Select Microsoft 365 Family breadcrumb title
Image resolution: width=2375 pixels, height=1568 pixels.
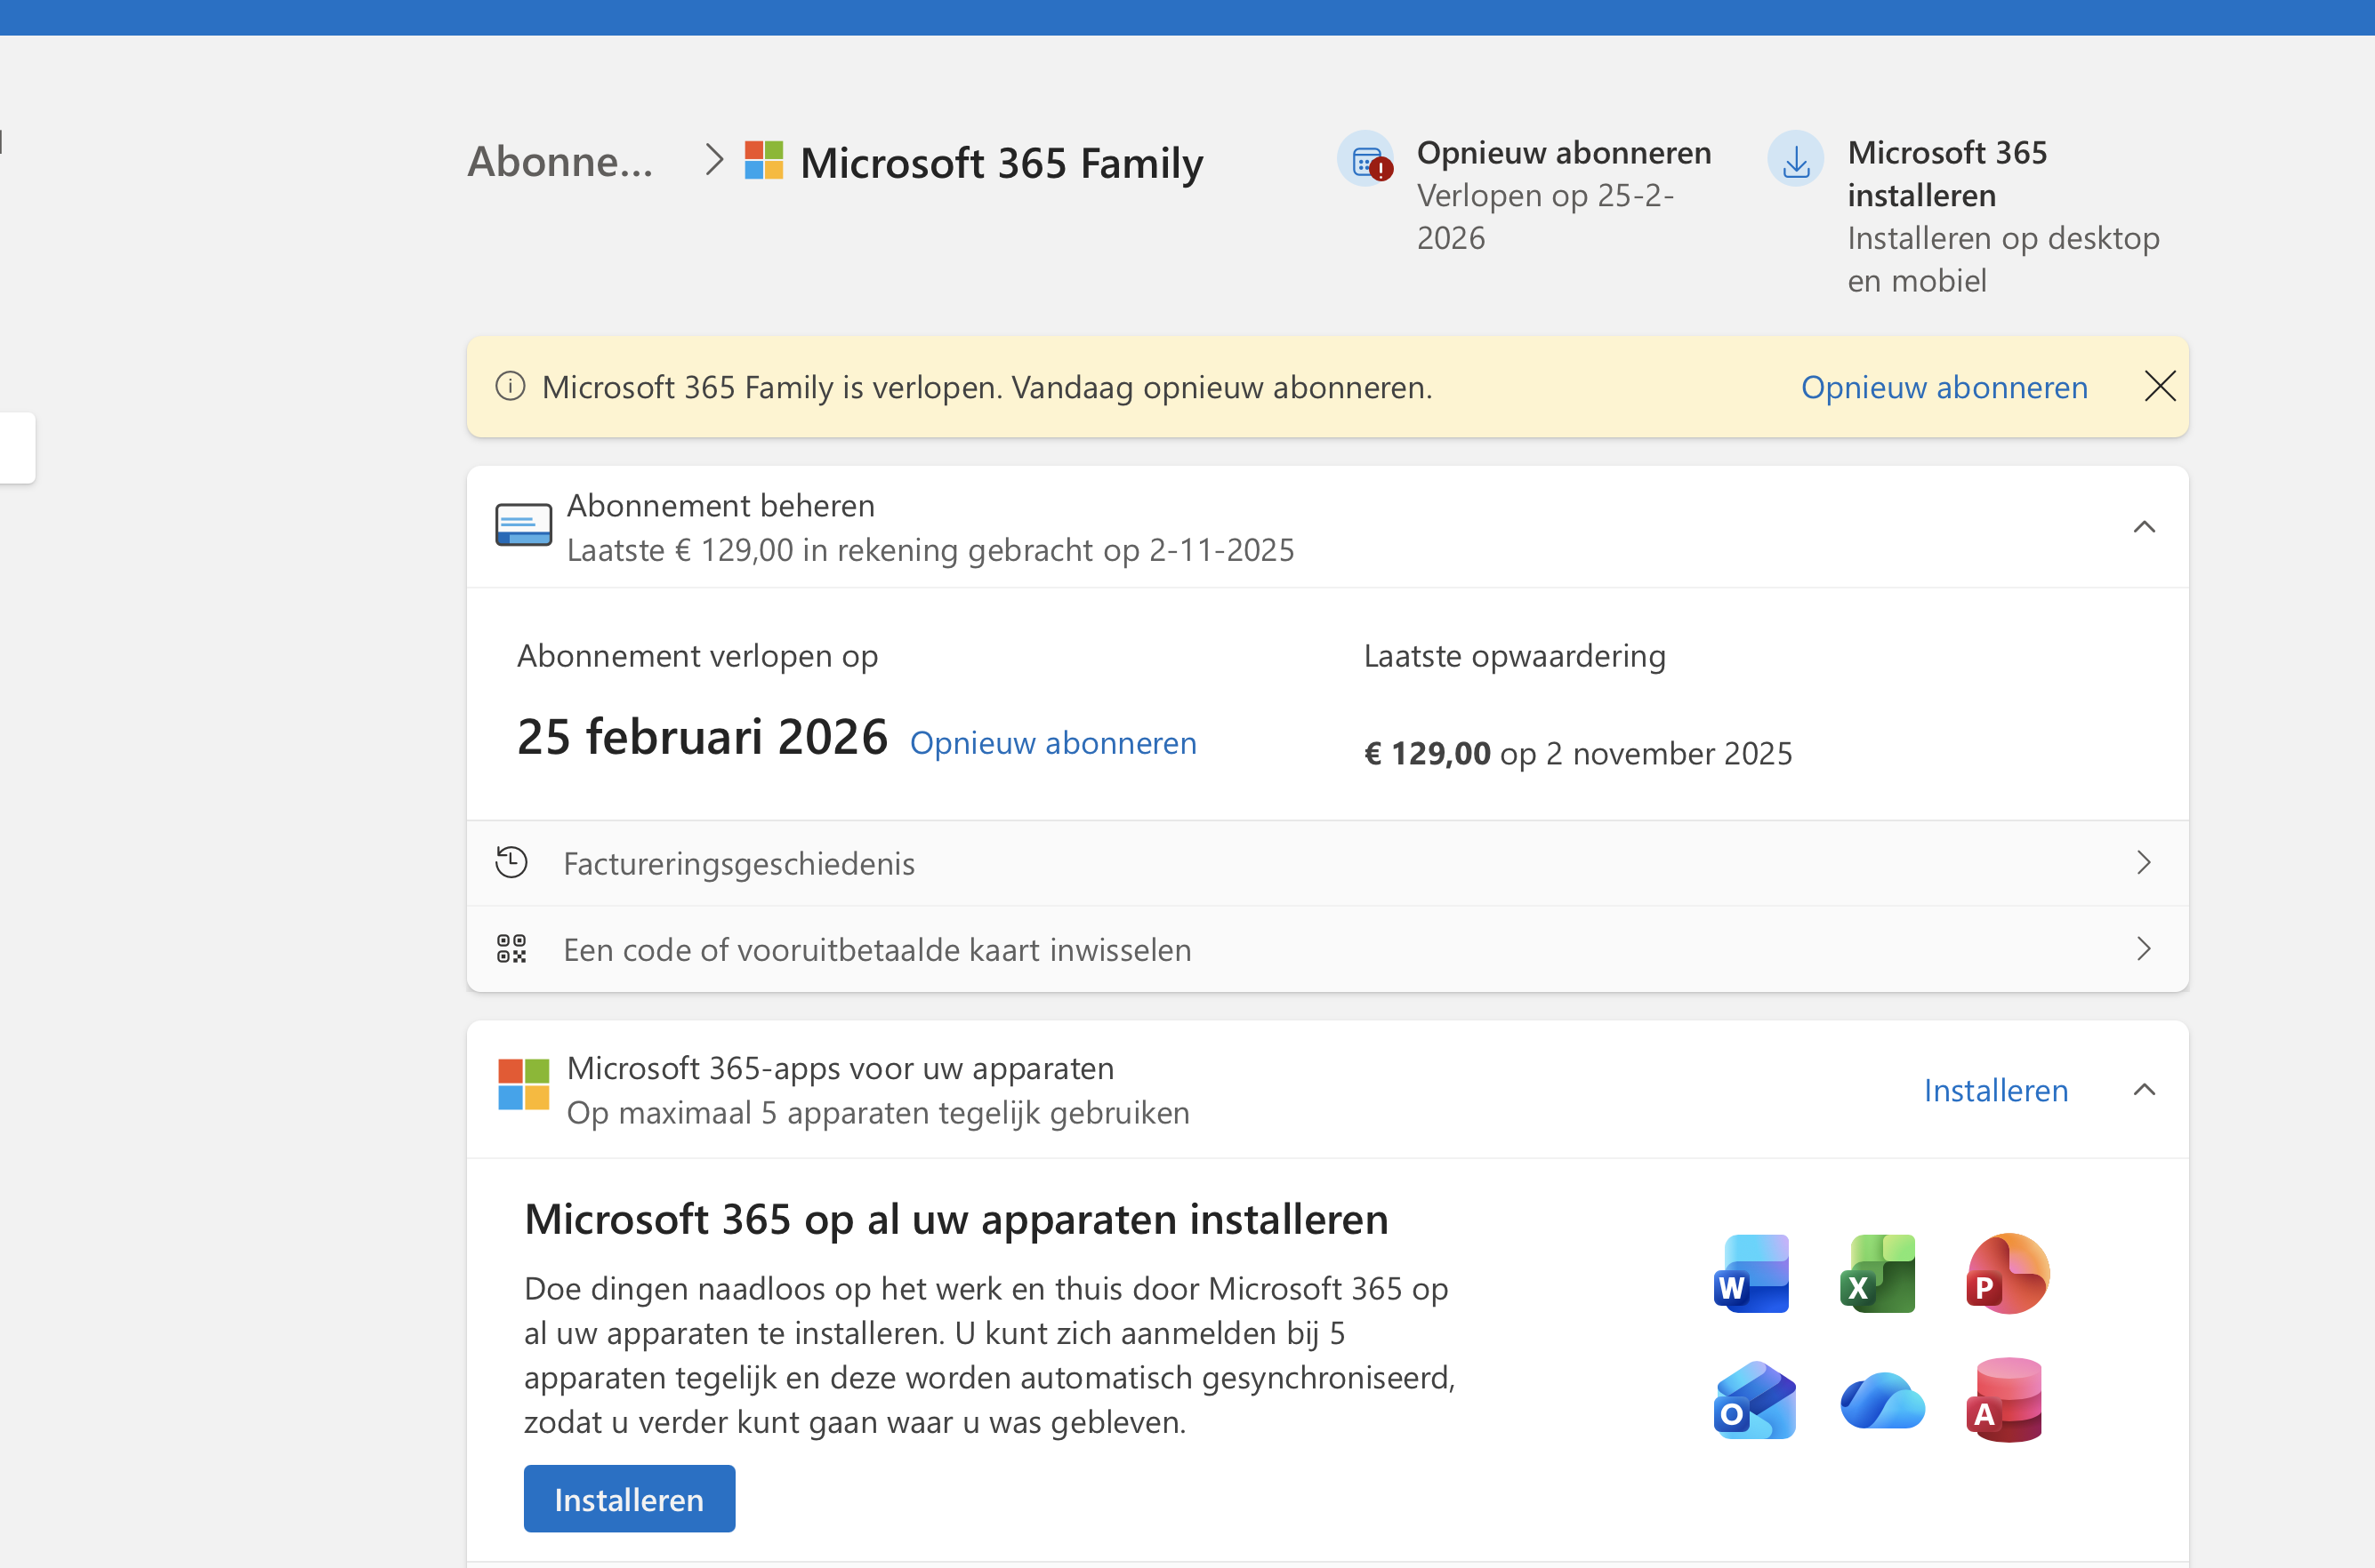tap(1002, 162)
